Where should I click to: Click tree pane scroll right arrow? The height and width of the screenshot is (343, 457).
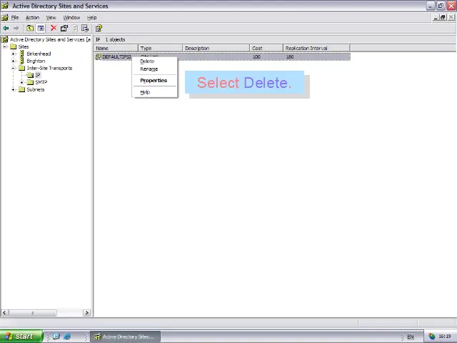86,313
